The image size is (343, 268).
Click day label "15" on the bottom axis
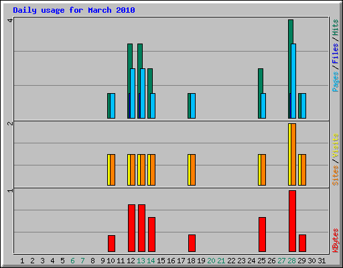click(161, 261)
